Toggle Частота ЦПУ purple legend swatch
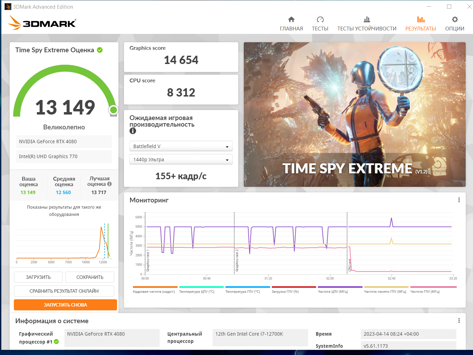This screenshot has width=473, height=355. coord(340,287)
